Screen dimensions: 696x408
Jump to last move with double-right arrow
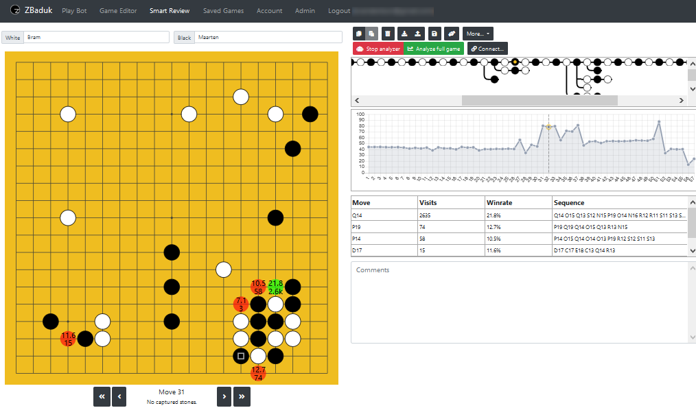242,396
